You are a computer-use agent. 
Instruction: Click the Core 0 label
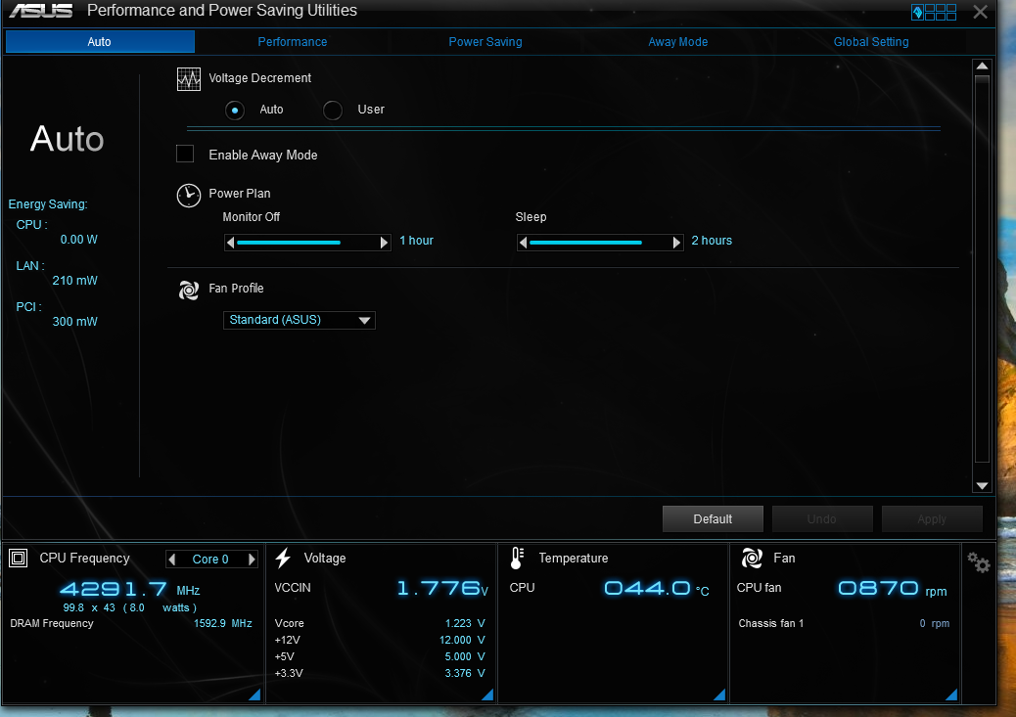click(x=210, y=559)
